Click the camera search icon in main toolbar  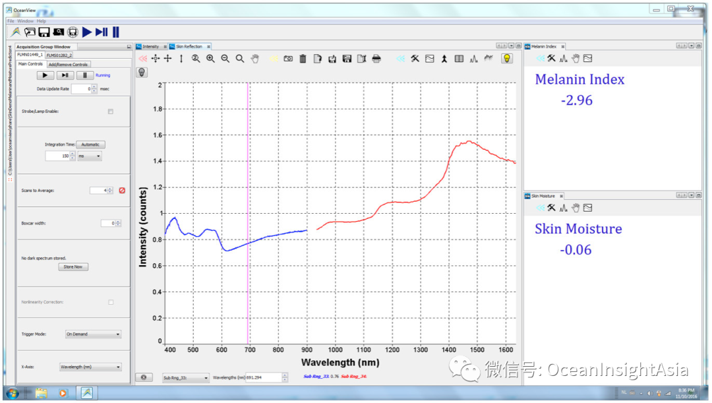point(58,32)
